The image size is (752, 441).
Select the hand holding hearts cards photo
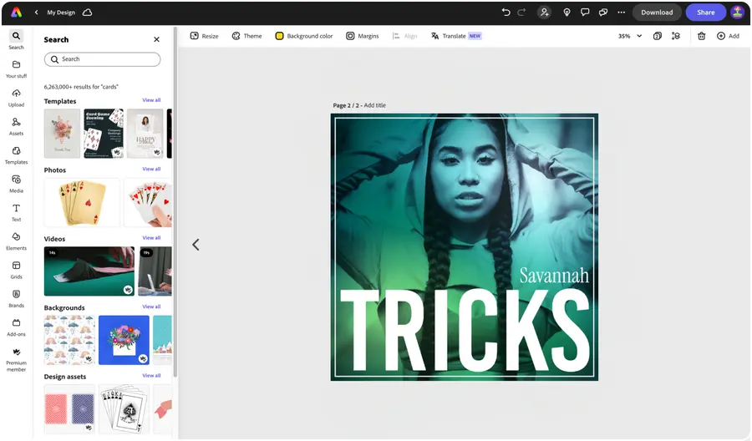(148, 202)
